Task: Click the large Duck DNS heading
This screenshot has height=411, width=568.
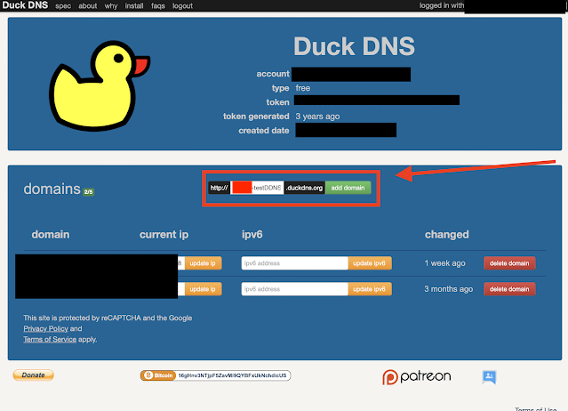Action: click(354, 46)
